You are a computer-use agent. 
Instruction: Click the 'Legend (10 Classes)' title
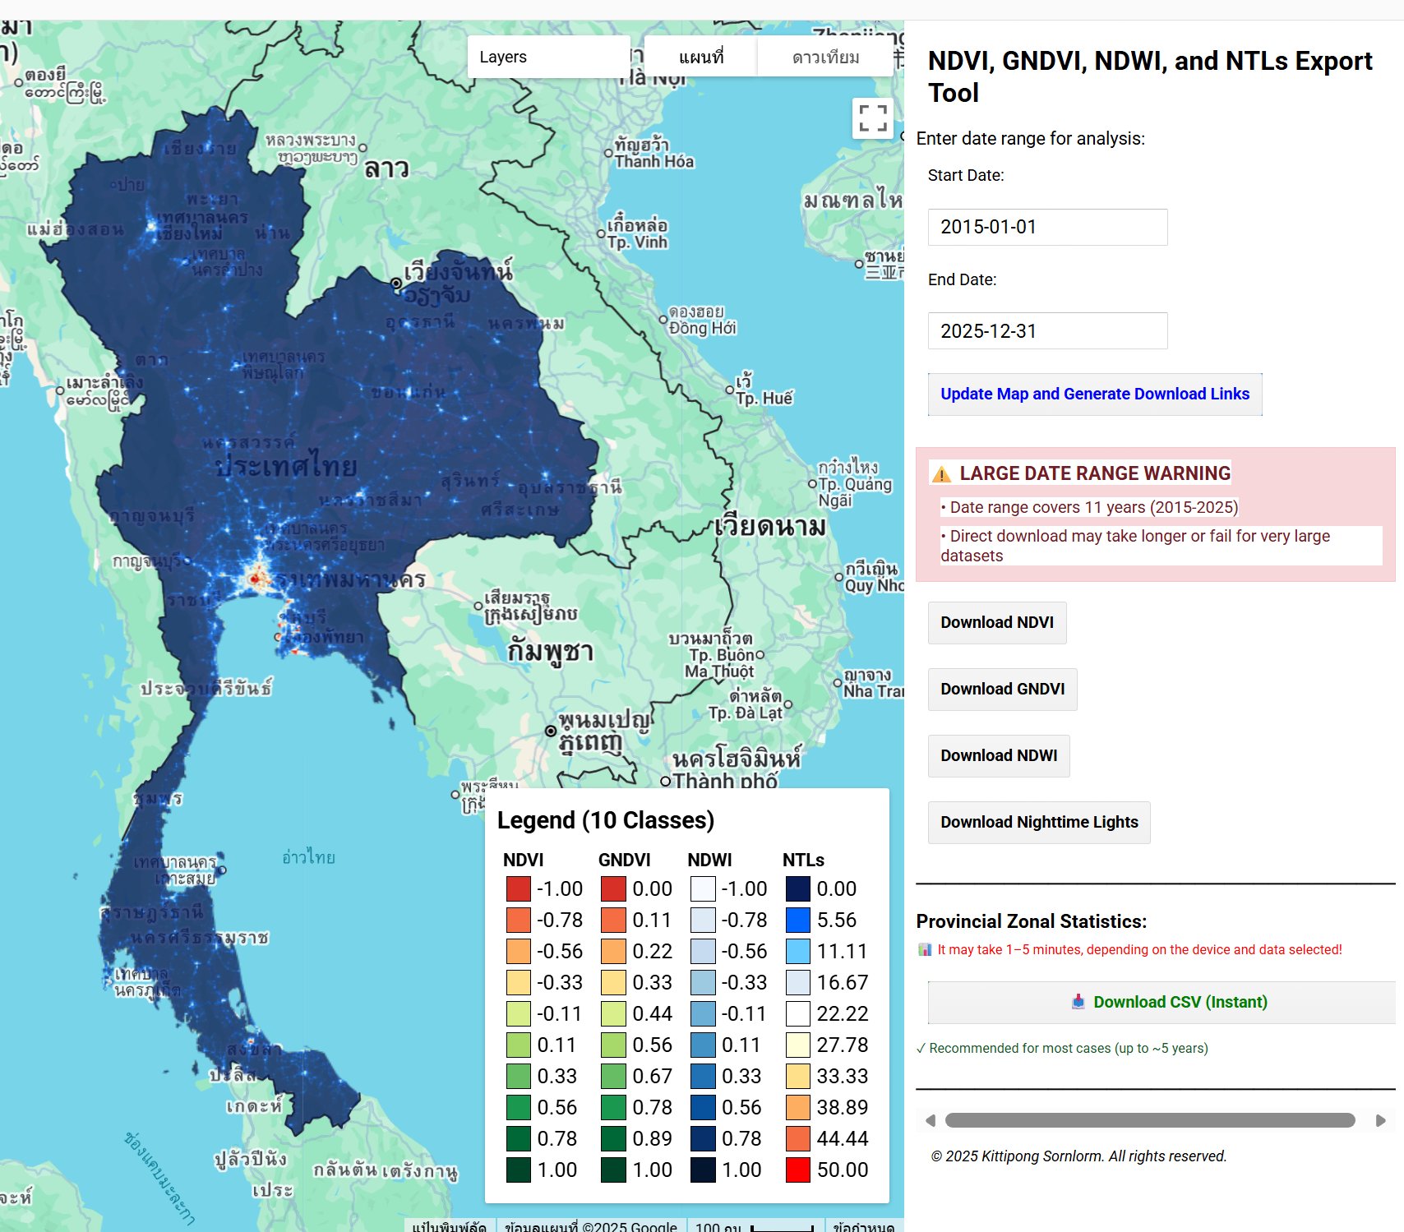click(606, 820)
